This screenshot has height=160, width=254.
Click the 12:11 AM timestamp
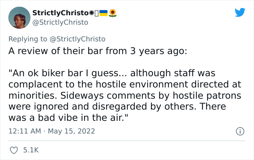pos(24,131)
